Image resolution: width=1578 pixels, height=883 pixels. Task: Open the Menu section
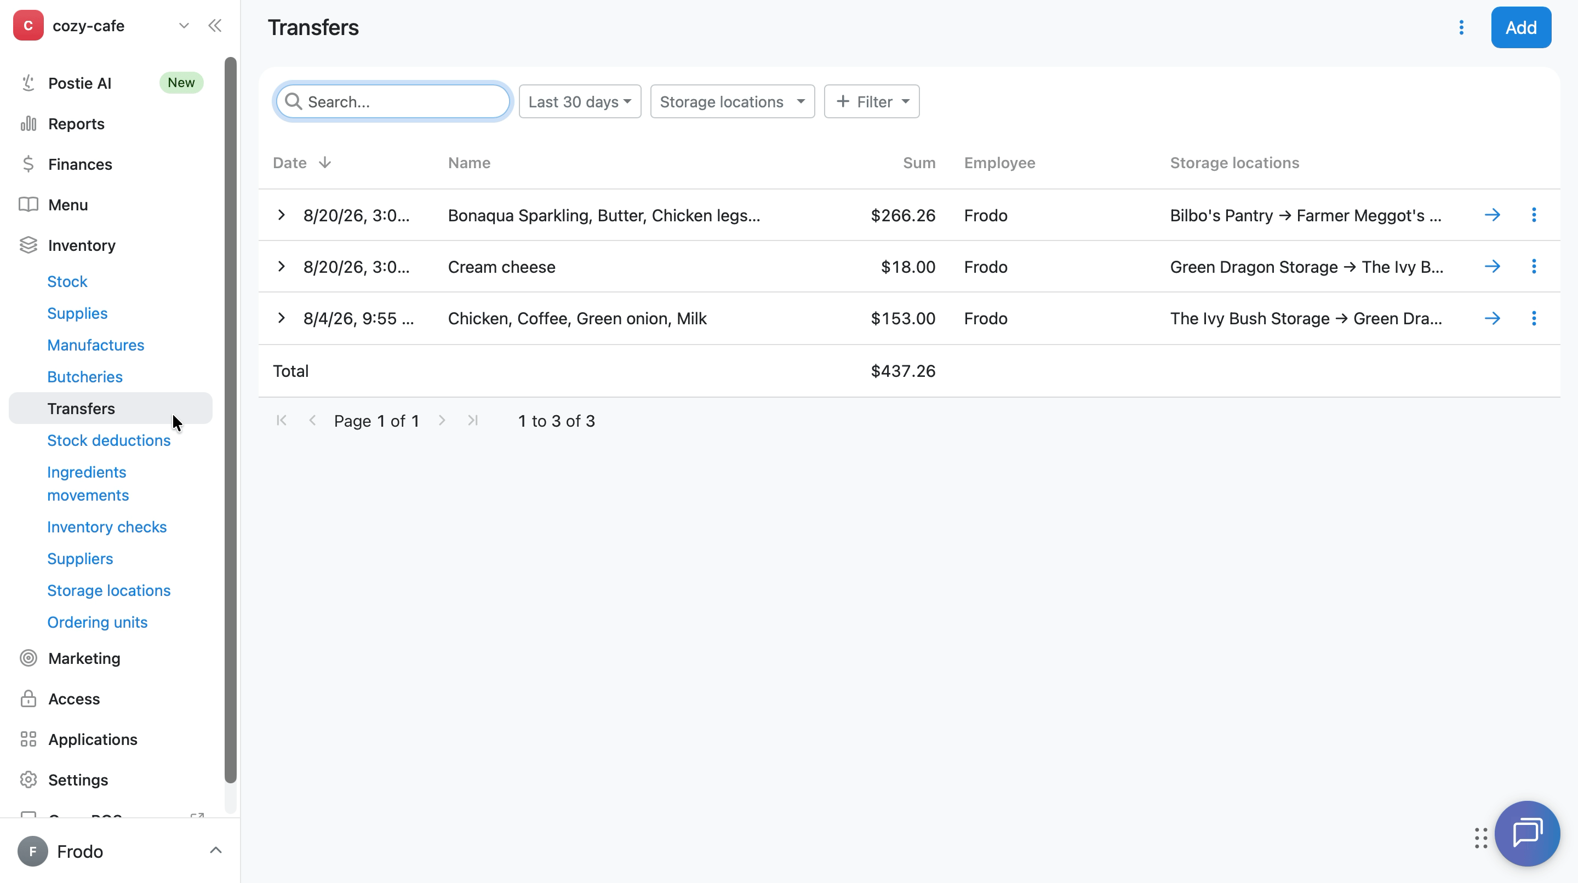pos(68,204)
